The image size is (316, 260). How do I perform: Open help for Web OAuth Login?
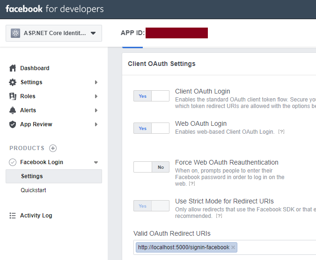coord(281,132)
